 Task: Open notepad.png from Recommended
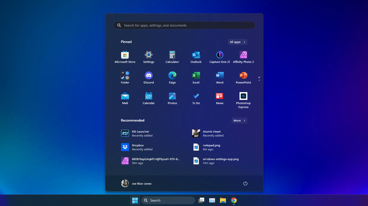click(211, 147)
